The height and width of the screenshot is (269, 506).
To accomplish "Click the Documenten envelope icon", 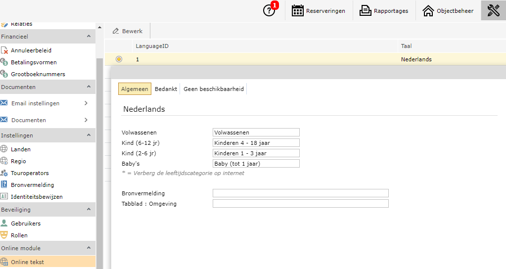I will (4, 120).
